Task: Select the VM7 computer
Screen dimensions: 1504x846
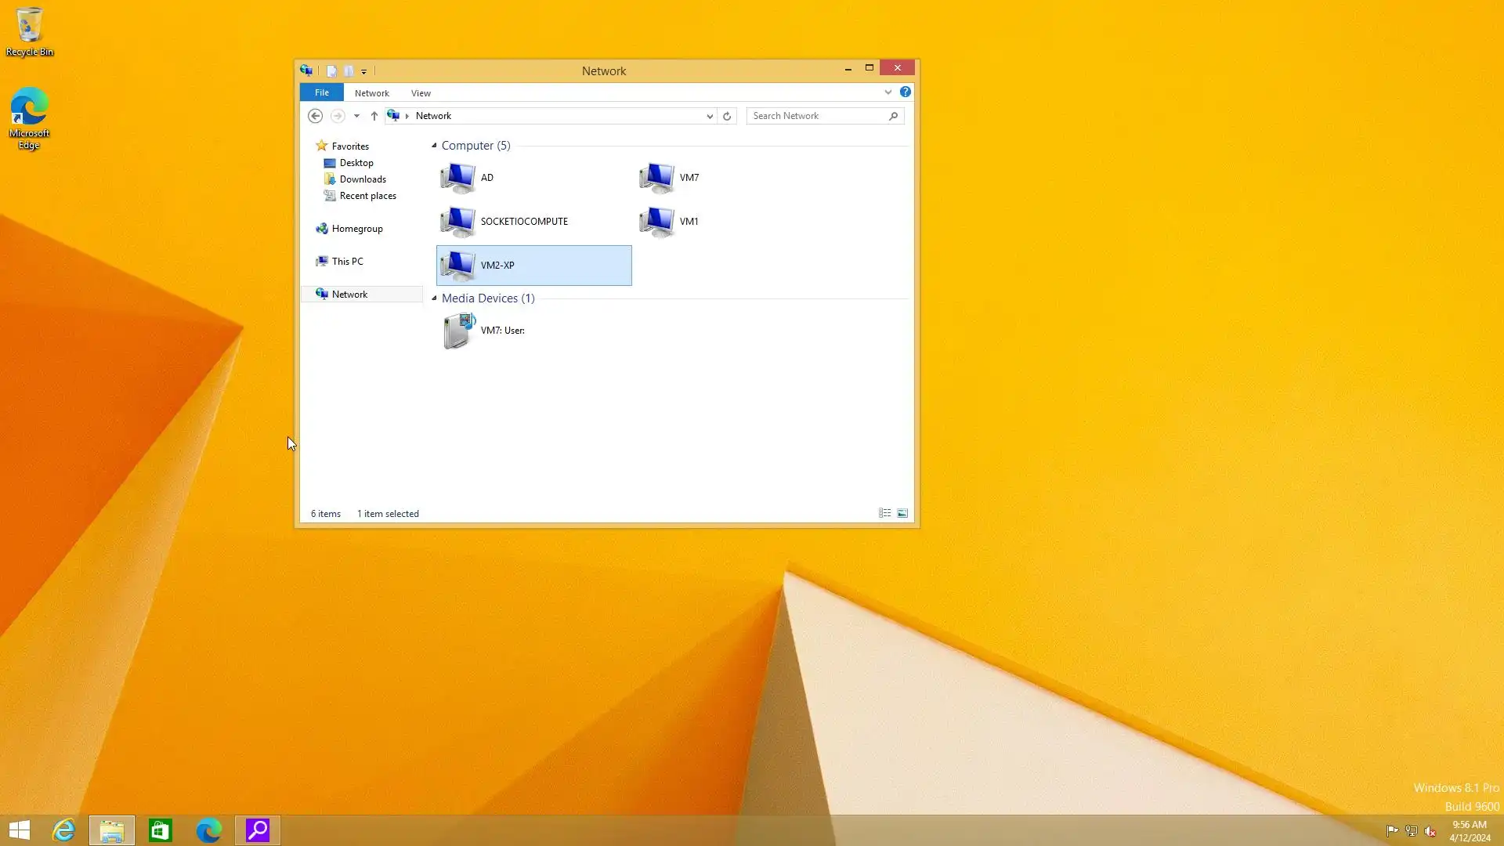Action: (656, 178)
